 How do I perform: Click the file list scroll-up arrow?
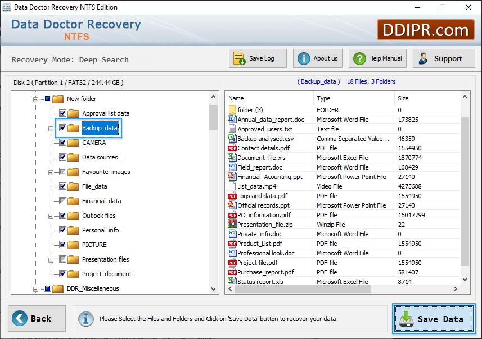point(465,97)
